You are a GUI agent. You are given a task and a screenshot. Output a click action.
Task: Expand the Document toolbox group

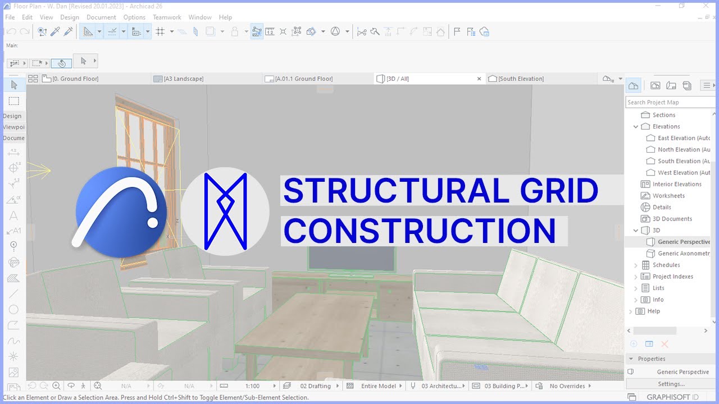[13, 138]
